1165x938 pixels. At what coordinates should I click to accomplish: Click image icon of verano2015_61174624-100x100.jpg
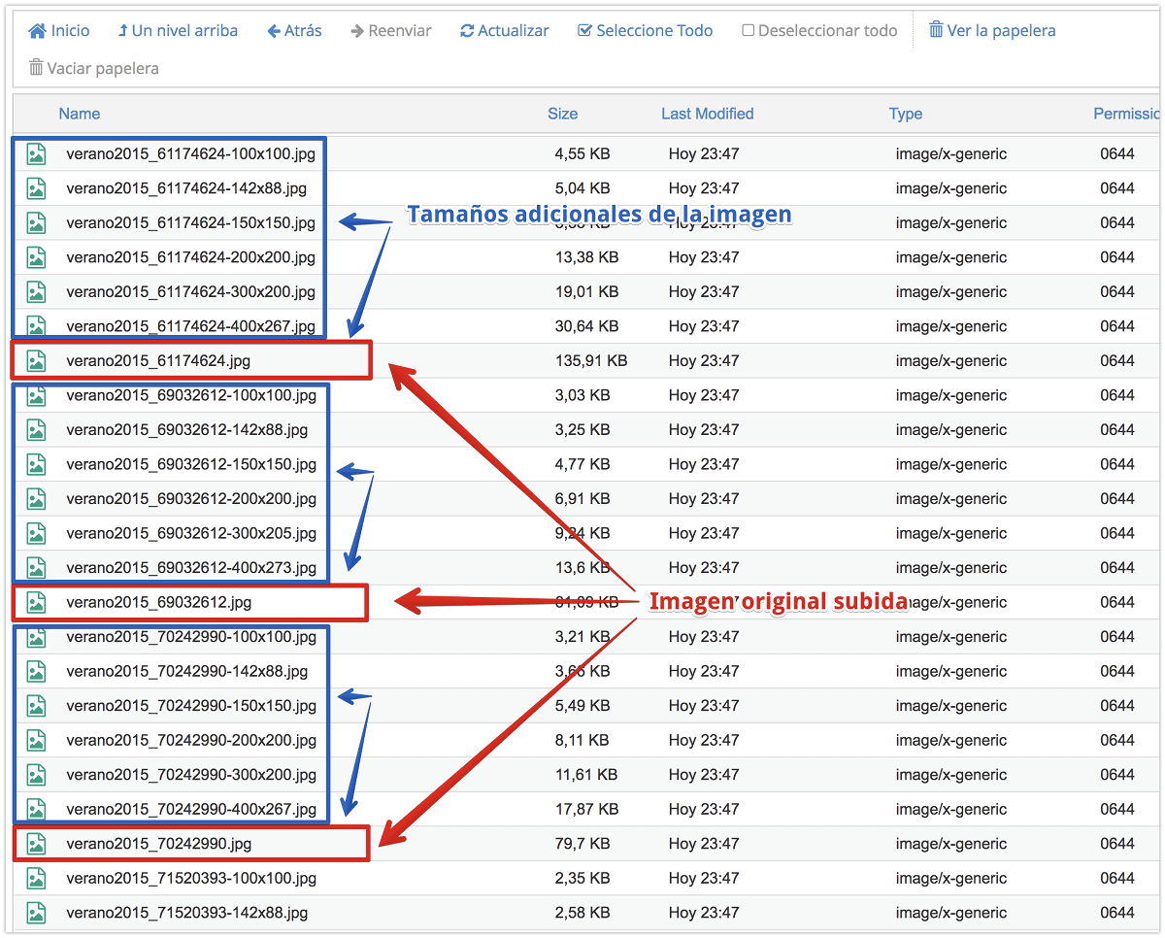pyautogui.click(x=37, y=153)
